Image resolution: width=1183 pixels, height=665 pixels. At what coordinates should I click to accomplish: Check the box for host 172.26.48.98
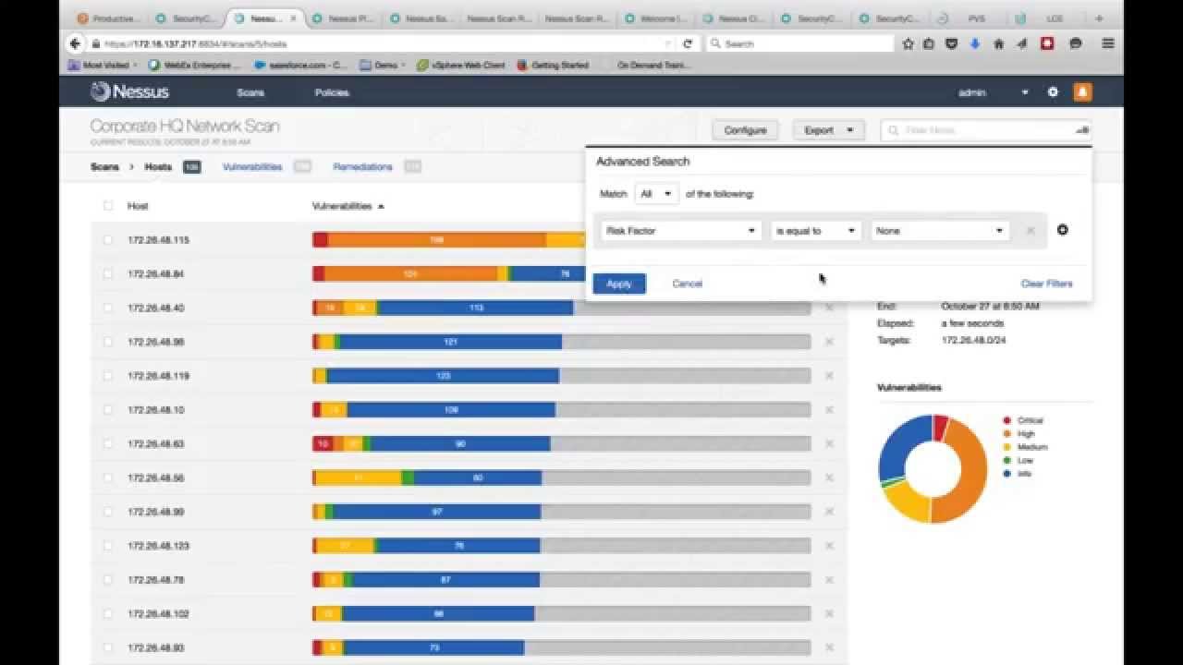[x=108, y=342]
